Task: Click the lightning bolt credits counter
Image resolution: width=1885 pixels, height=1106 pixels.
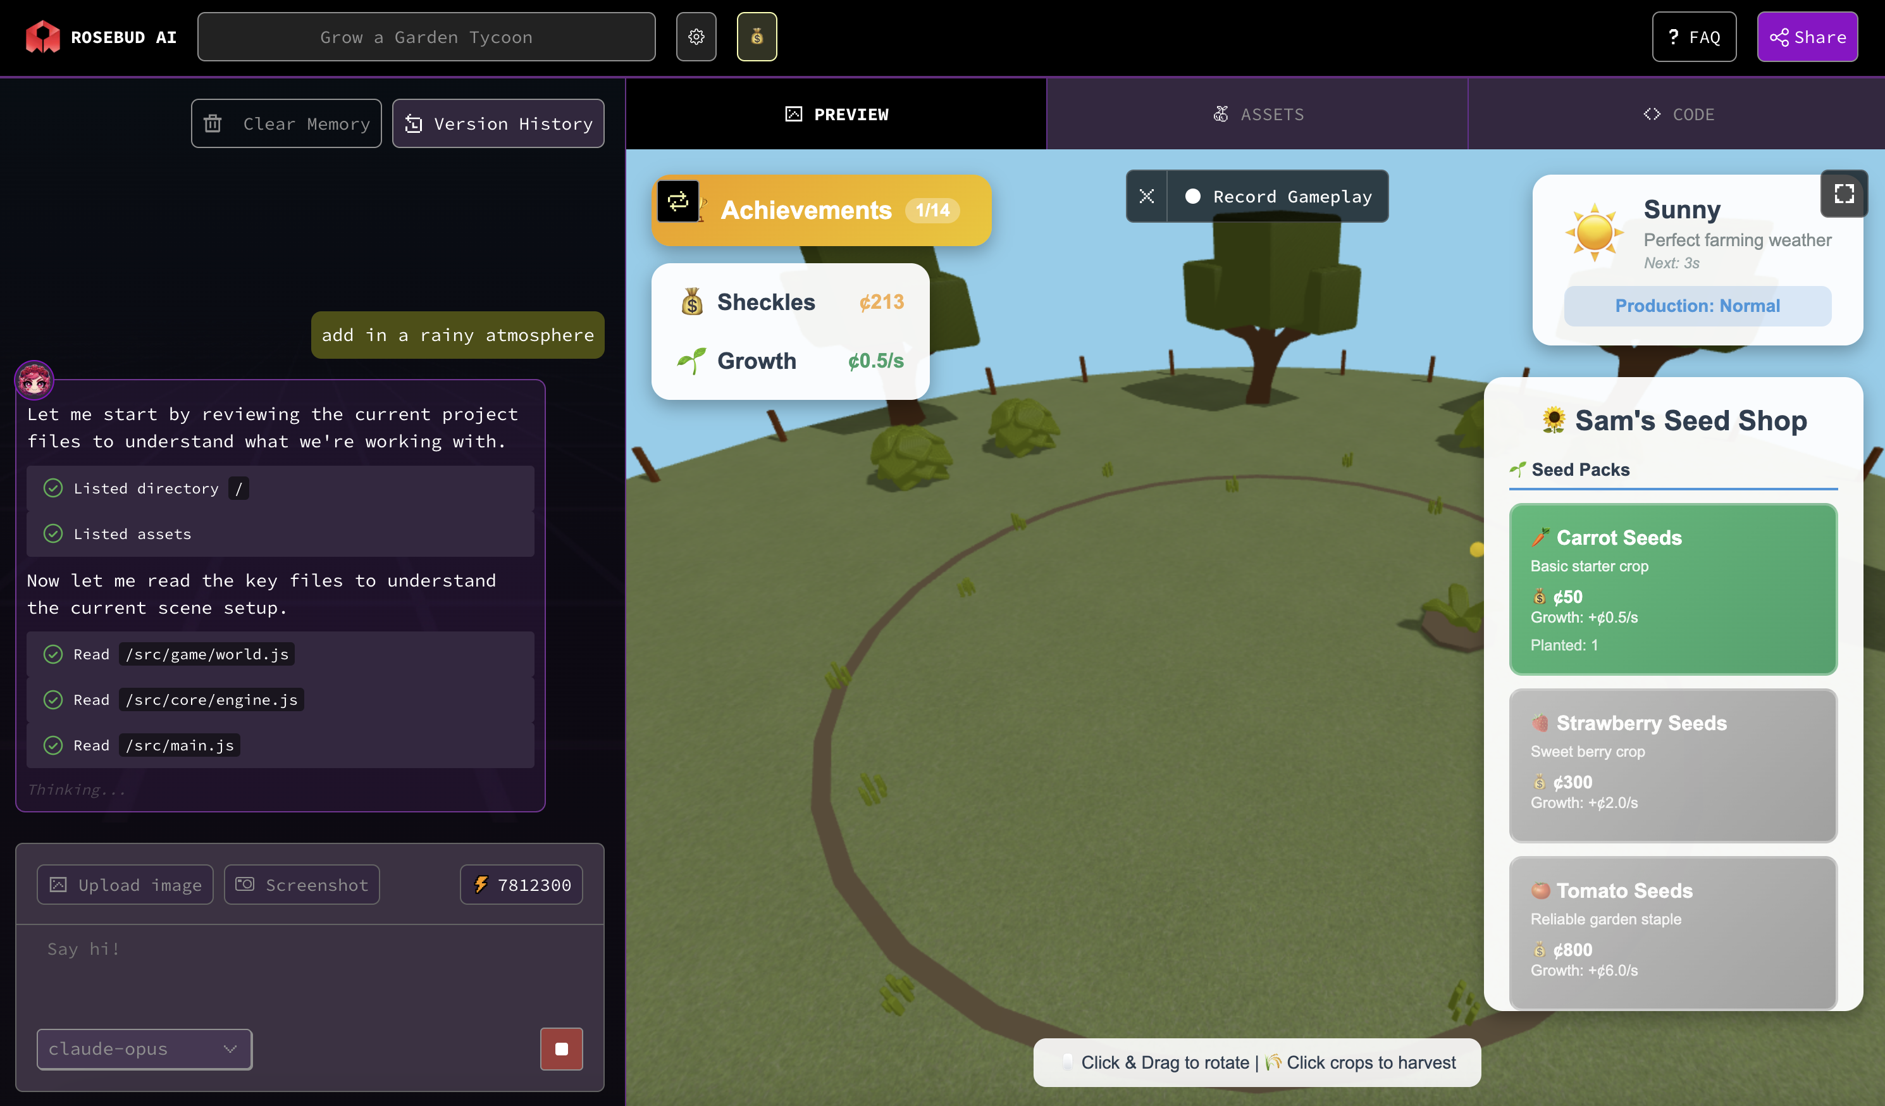Action: click(x=521, y=885)
